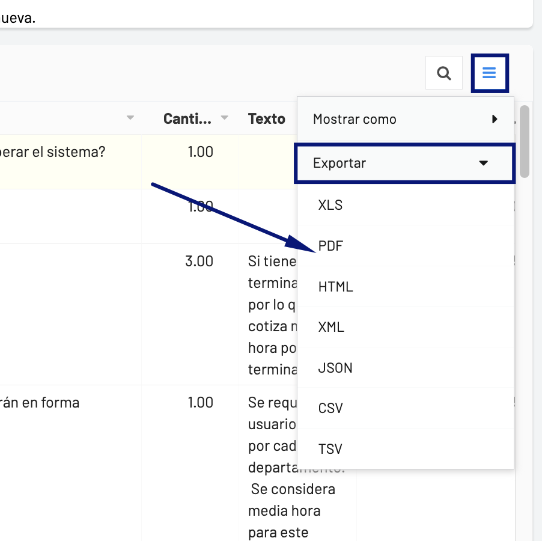The width and height of the screenshot is (542, 541).
Task: Select the 3.00 quantity cell
Action: pos(199,261)
